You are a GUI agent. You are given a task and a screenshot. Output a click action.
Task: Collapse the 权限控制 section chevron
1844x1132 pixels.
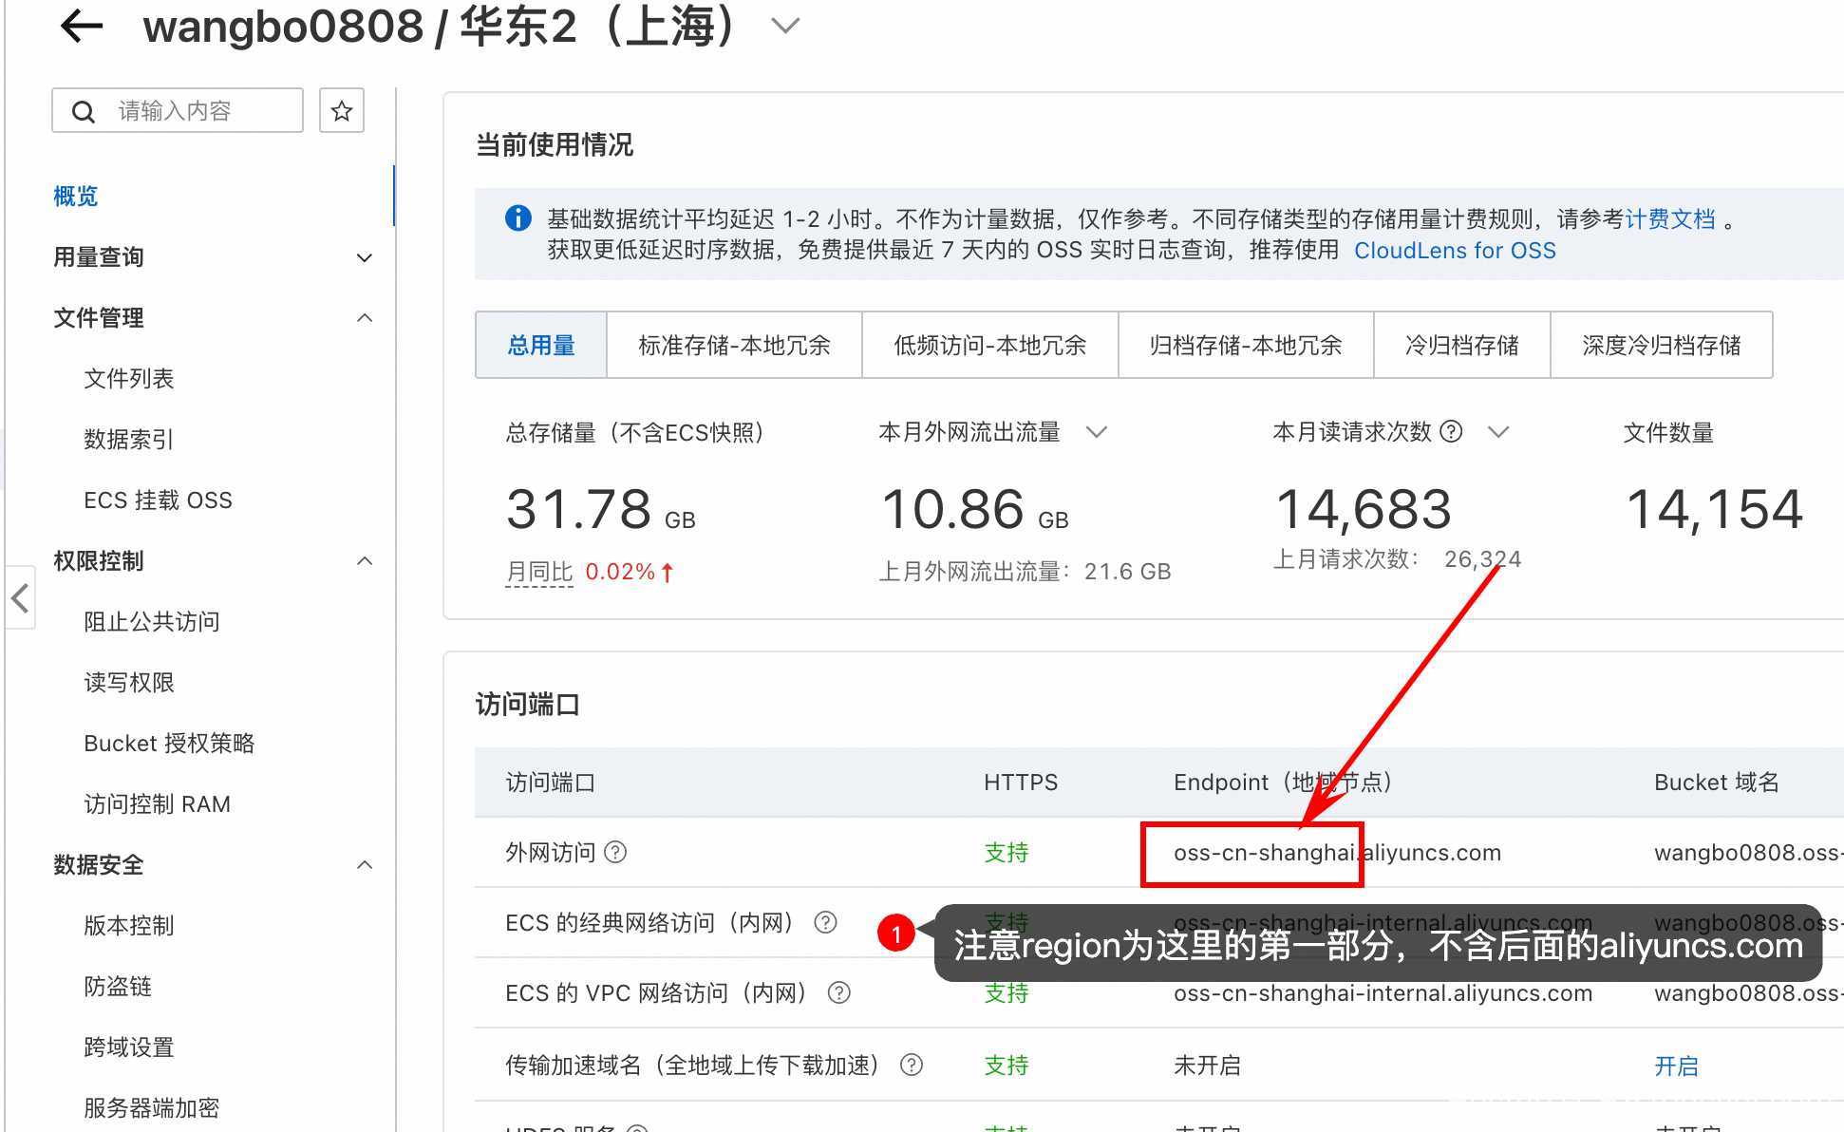pyautogui.click(x=364, y=561)
